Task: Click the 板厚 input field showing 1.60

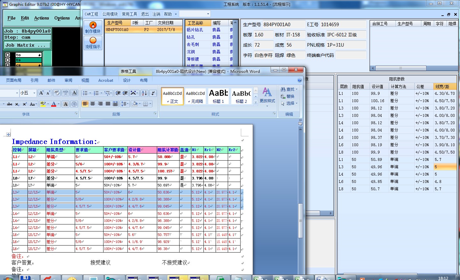Action: [263, 35]
